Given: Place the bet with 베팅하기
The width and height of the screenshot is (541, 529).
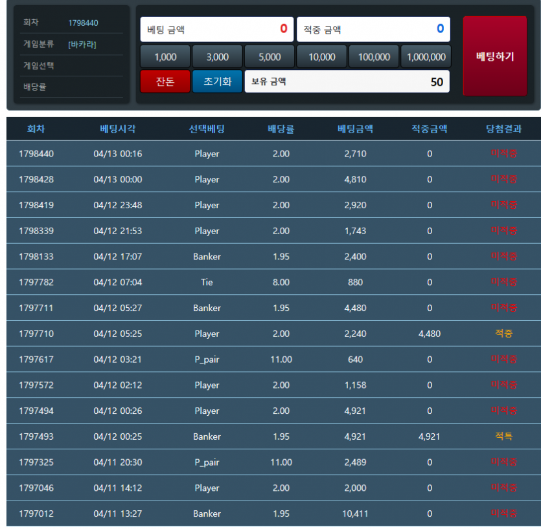Looking at the screenshot, I should (x=495, y=56).
